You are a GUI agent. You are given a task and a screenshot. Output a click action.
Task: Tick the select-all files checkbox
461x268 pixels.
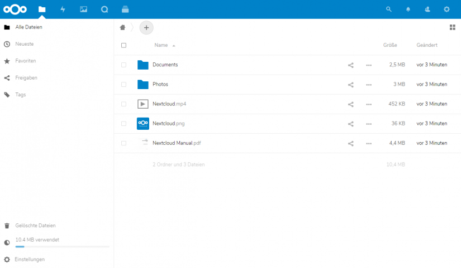(x=123, y=45)
